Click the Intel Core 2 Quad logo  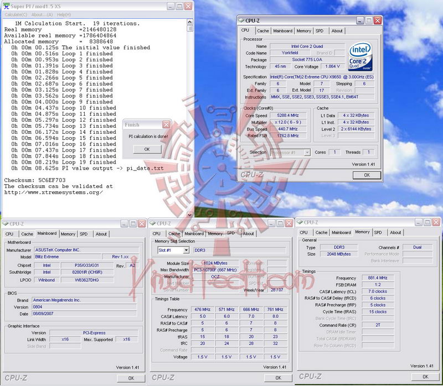pyautogui.click(x=360, y=57)
